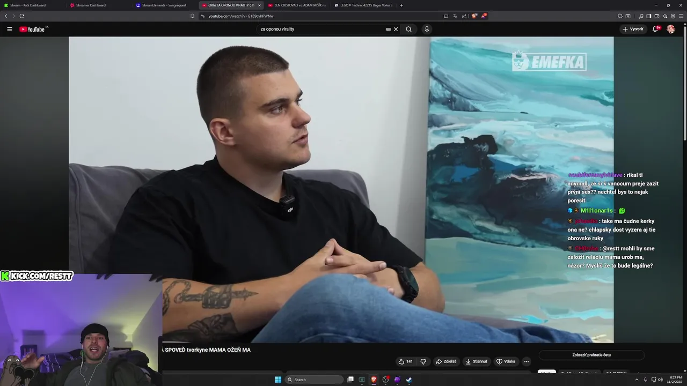This screenshot has height=386, width=687.
Task: Click the Stiahnuť download button
Action: tap(476, 361)
